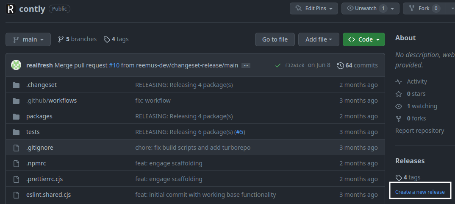Click the contly repository name link
This screenshot has width=455, height=204.
(32, 9)
